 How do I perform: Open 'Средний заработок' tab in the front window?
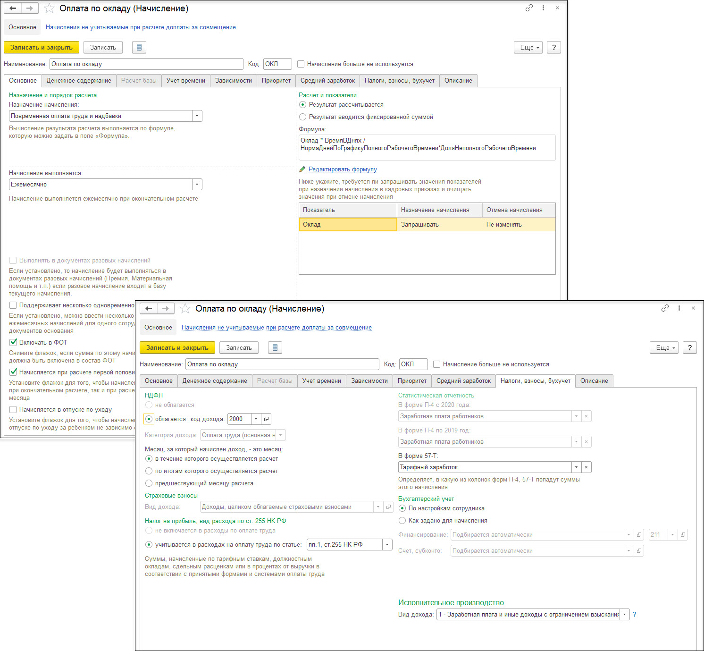click(x=463, y=381)
